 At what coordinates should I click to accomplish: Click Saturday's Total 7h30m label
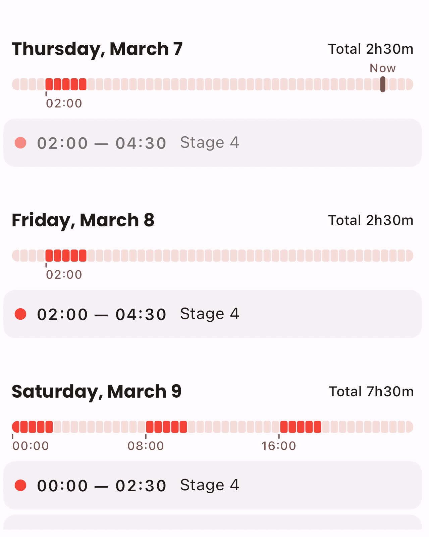tap(371, 392)
